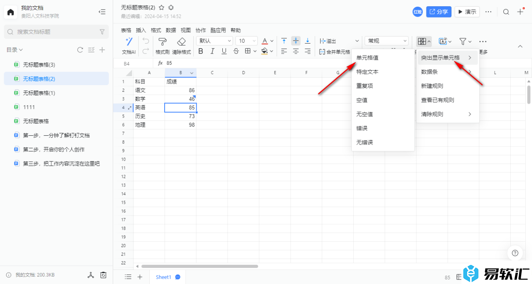Open the 数据 menu
The width and height of the screenshot is (532, 284).
pos(171,30)
